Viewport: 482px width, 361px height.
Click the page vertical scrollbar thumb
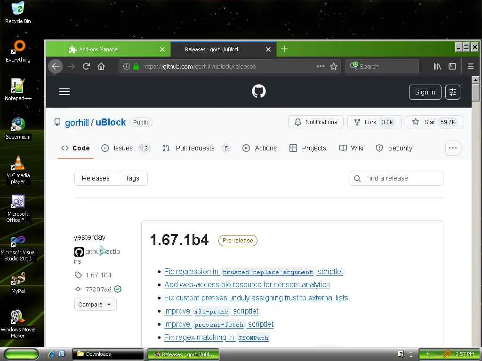click(475, 93)
